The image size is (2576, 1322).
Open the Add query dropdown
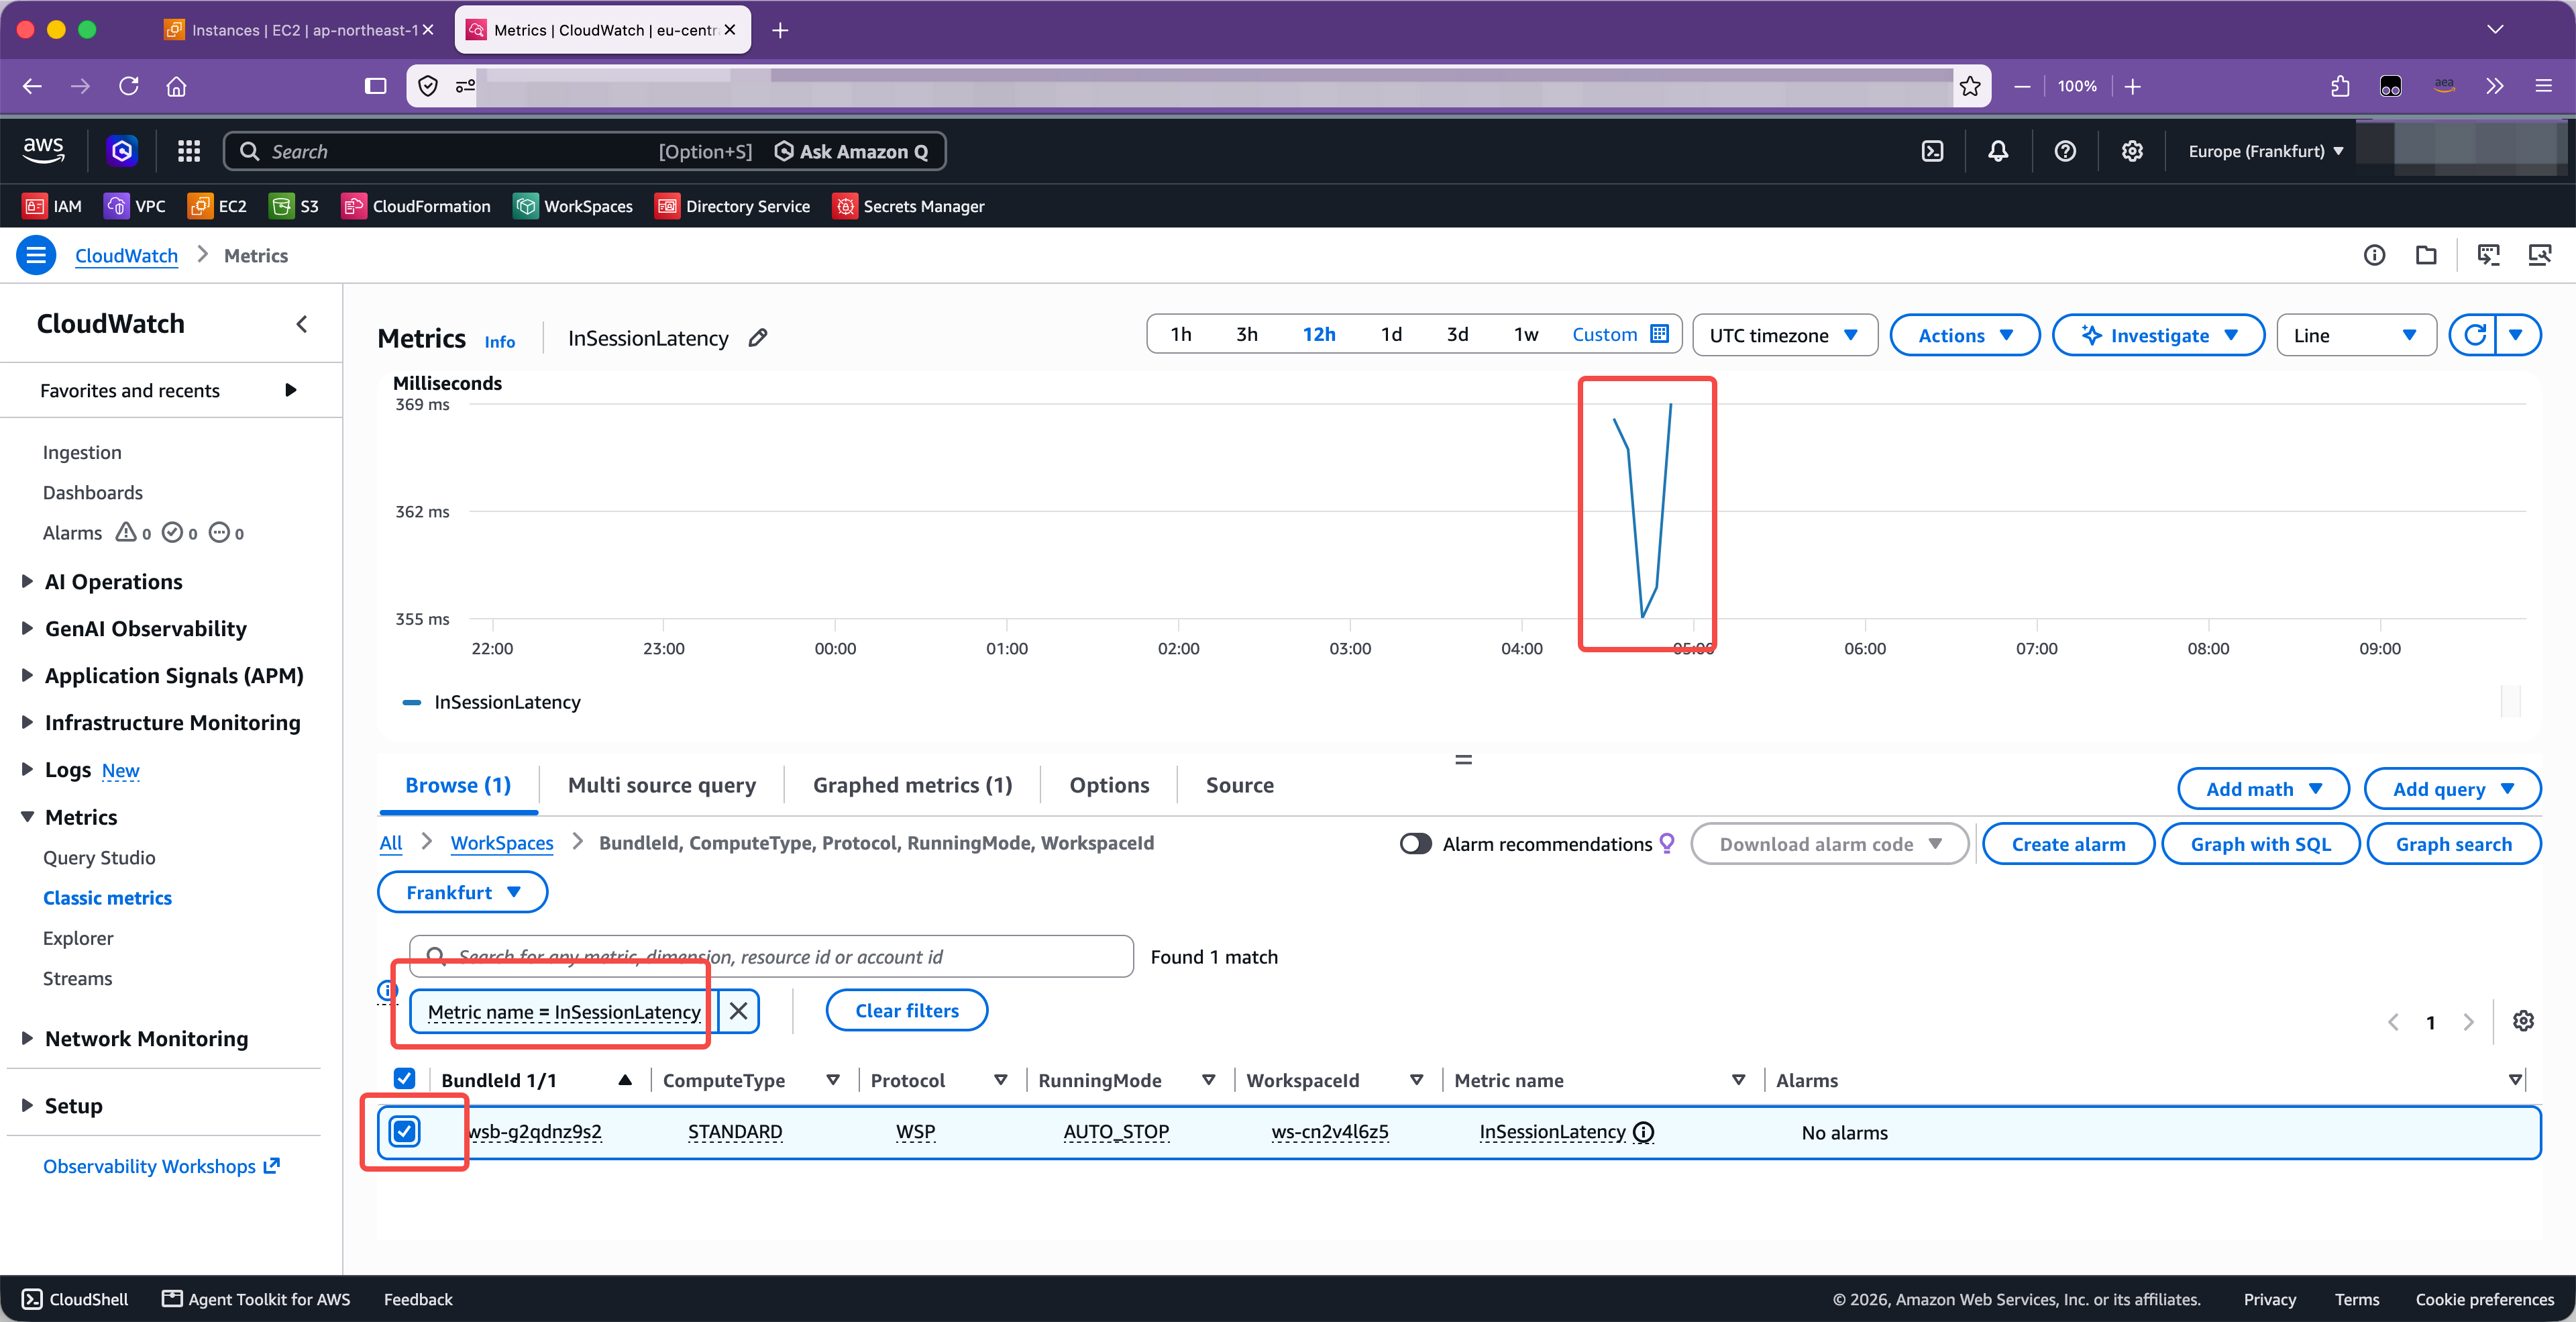(x=2452, y=789)
